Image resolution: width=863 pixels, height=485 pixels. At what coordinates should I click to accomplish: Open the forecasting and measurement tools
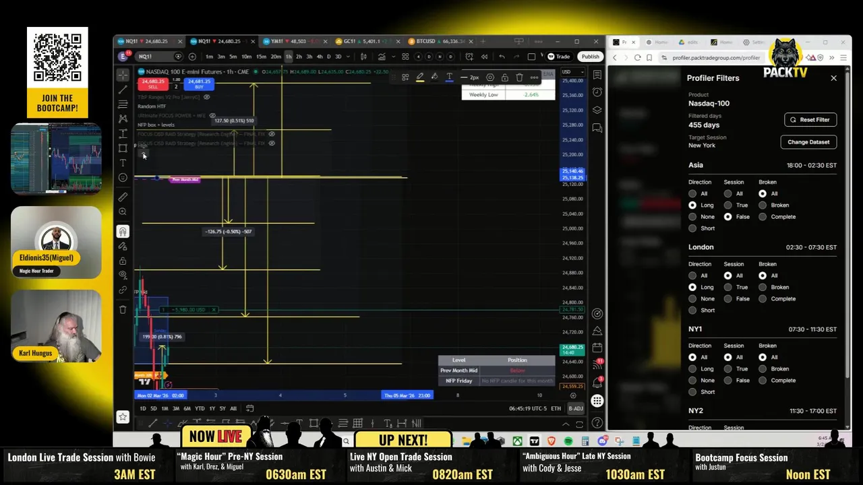click(123, 133)
